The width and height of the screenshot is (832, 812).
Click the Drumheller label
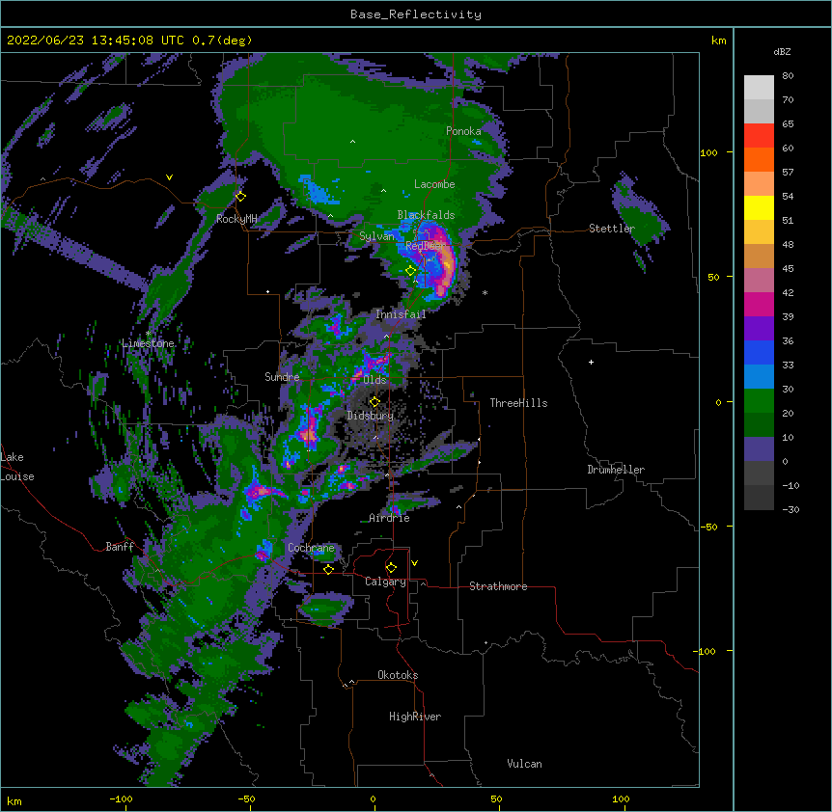tap(616, 470)
